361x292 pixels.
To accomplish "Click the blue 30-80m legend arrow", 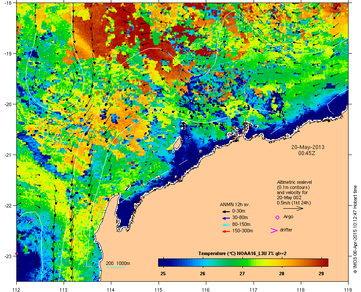I will coord(226,218).
